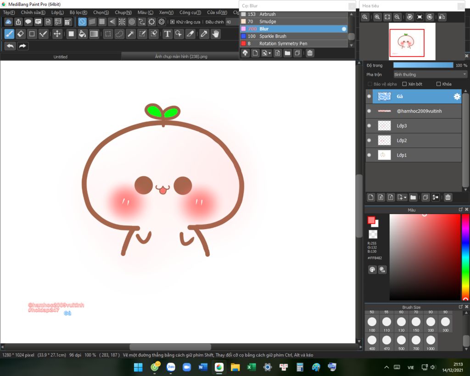Click the Undo arrow

pos(10,46)
